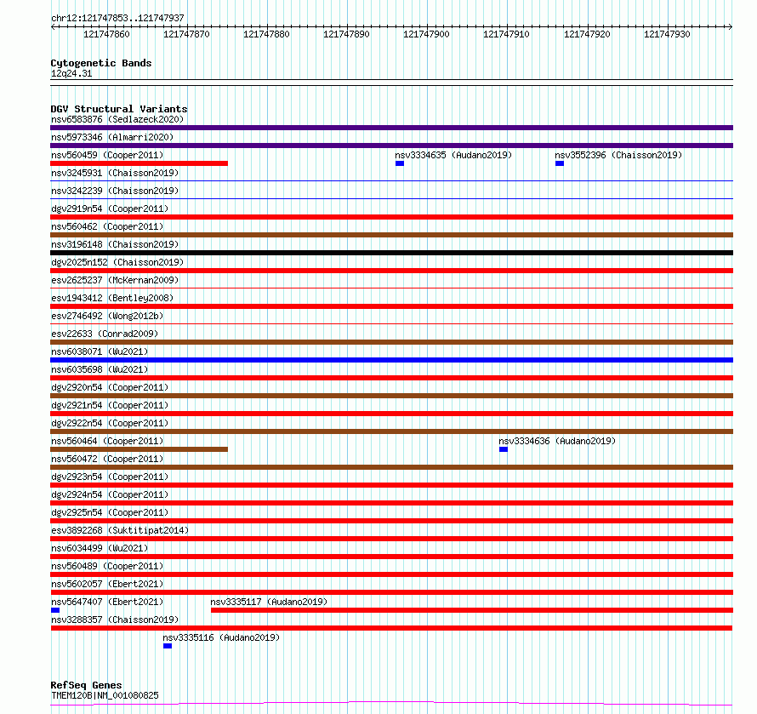Click the nsv3335117 (Audano2019) label
Screen dimensions: 757x714
(269, 602)
